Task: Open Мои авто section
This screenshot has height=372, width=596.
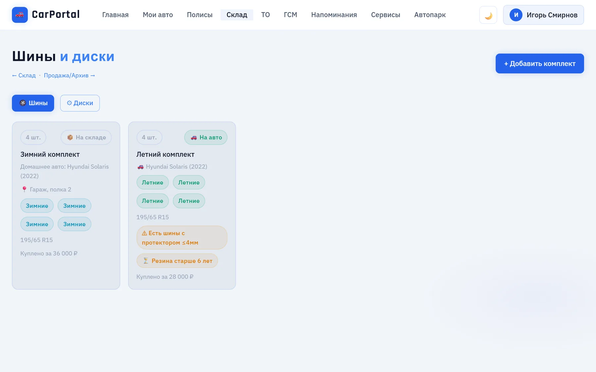Action: (158, 15)
